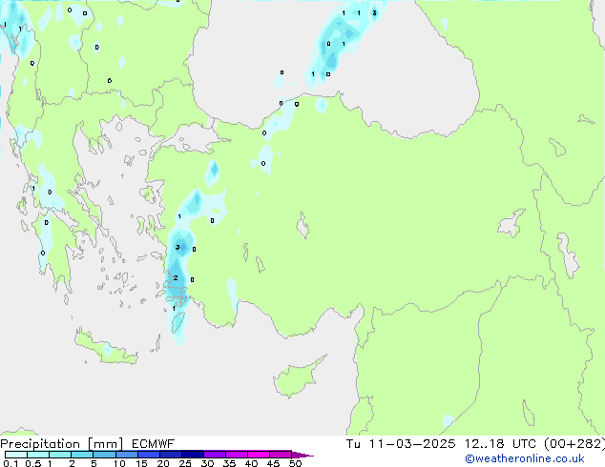This screenshot has height=467, width=605.
Task: Click the forecast offset '(00+282)'
Action: click(574, 444)
